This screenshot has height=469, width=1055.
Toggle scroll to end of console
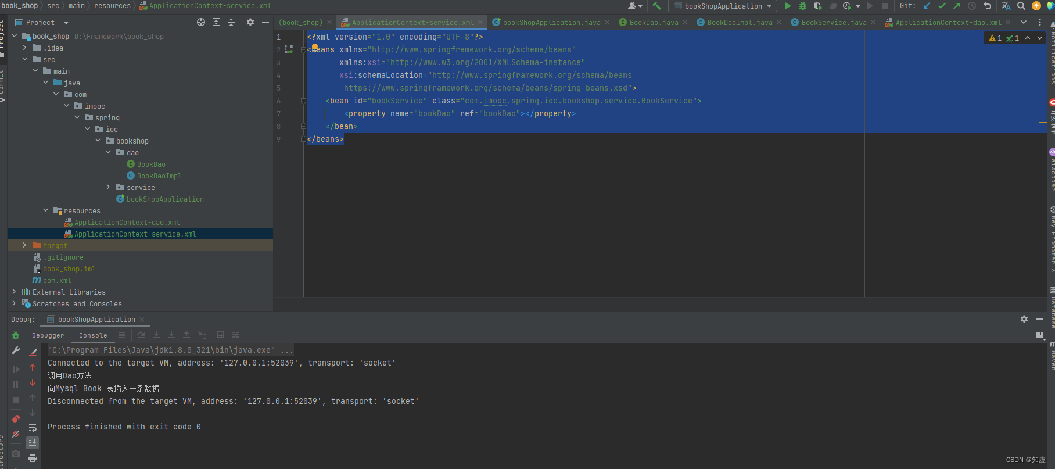coord(33,443)
